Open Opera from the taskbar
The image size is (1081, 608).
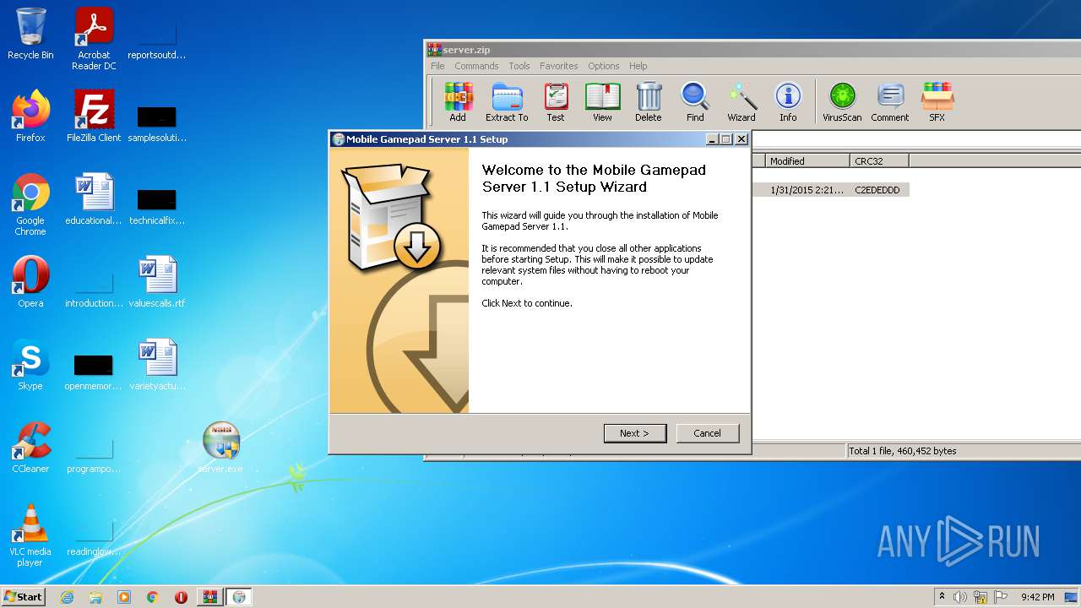(x=181, y=597)
